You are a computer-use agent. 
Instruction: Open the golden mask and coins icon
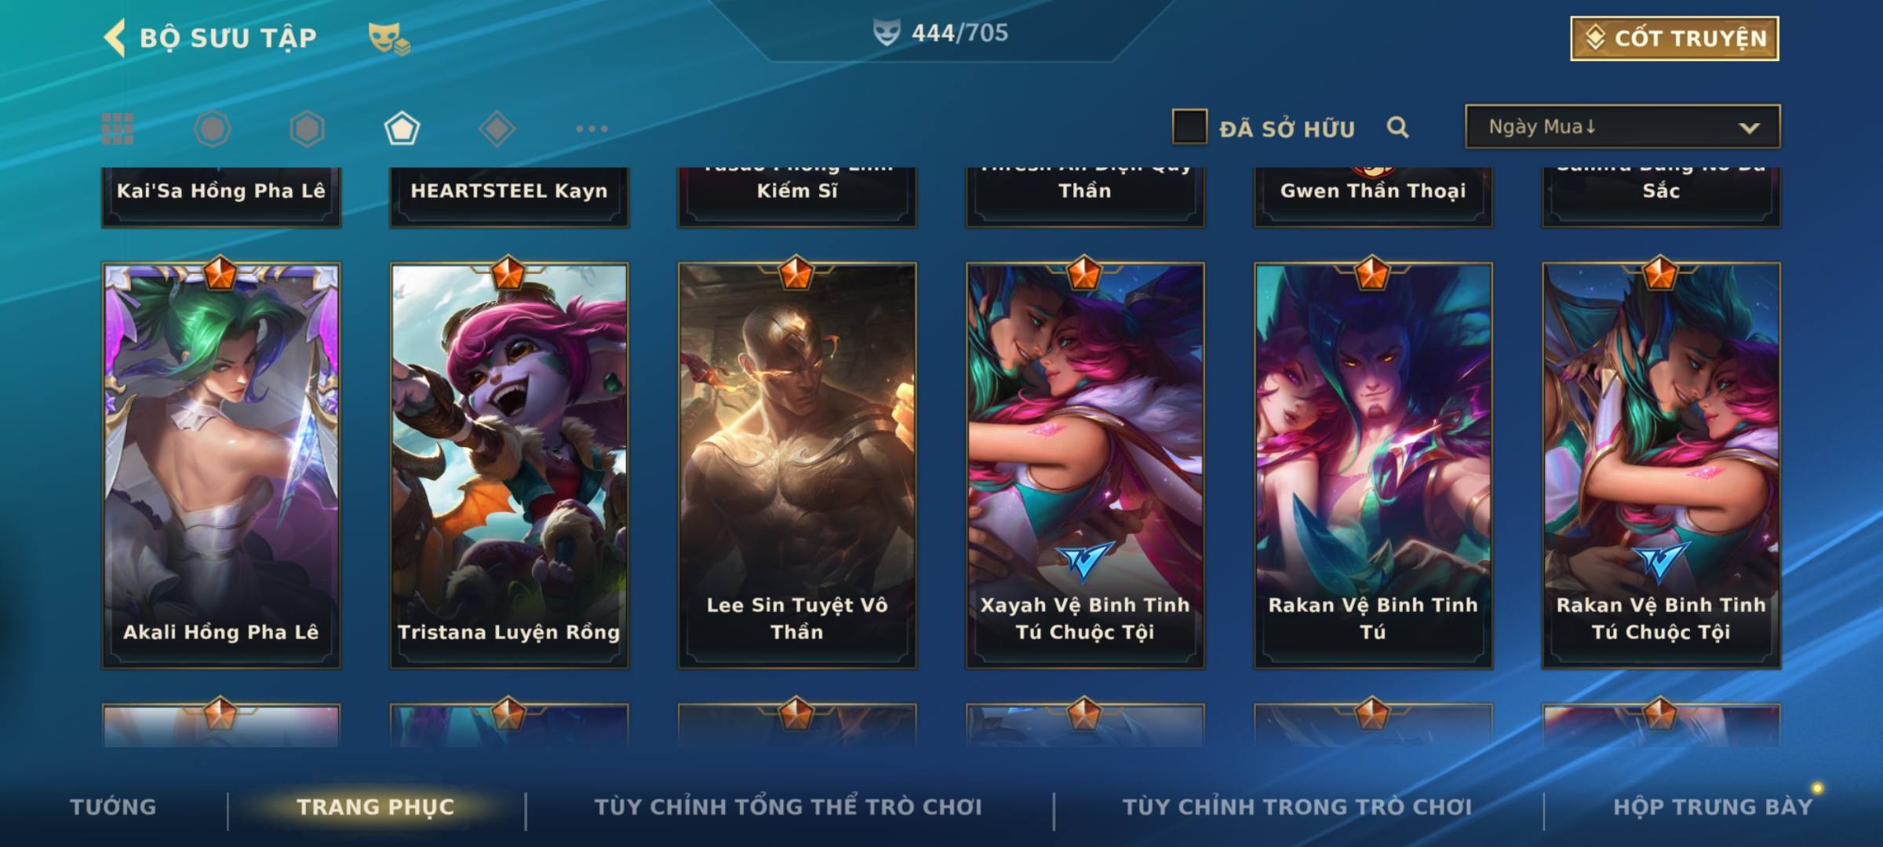(389, 38)
